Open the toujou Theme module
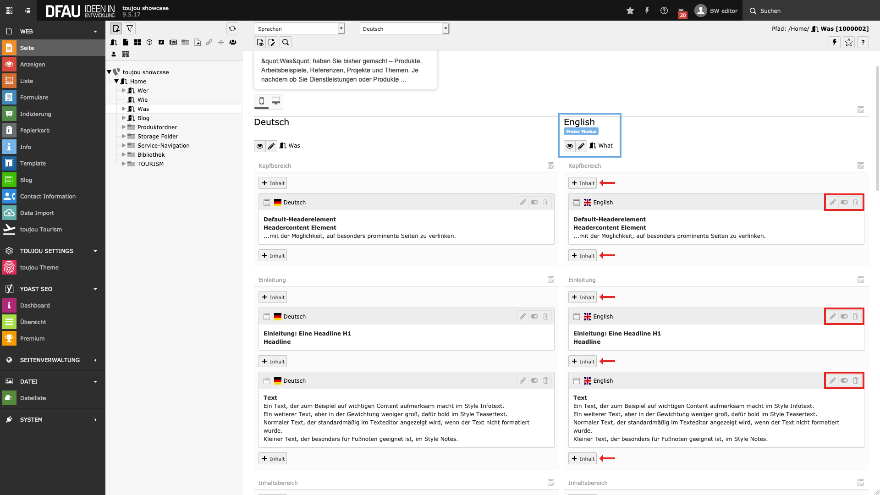The height and width of the screenshot is (495, 880). pos(39,267)
